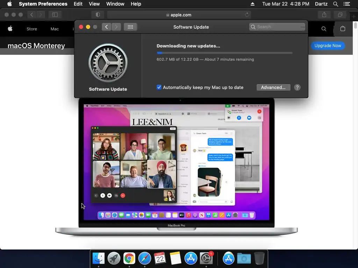Viewport: 358px width, 268px height.
Task: Minimize the Software Update window
Action: tap(88, 27)
